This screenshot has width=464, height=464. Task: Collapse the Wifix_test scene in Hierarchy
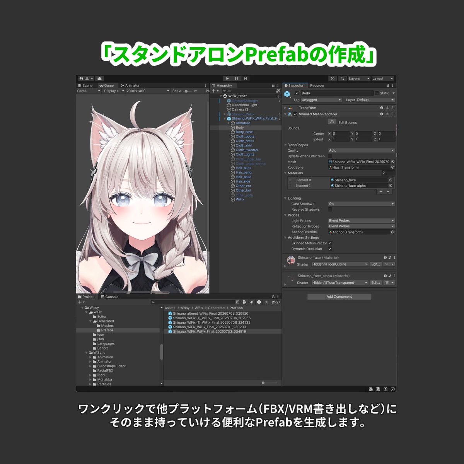tap(221, 96)
